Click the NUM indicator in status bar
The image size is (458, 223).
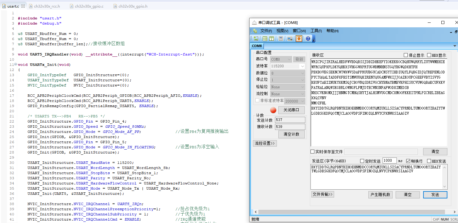click(x=445, y=219)
